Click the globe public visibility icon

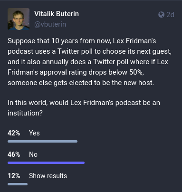coord(161,15)
